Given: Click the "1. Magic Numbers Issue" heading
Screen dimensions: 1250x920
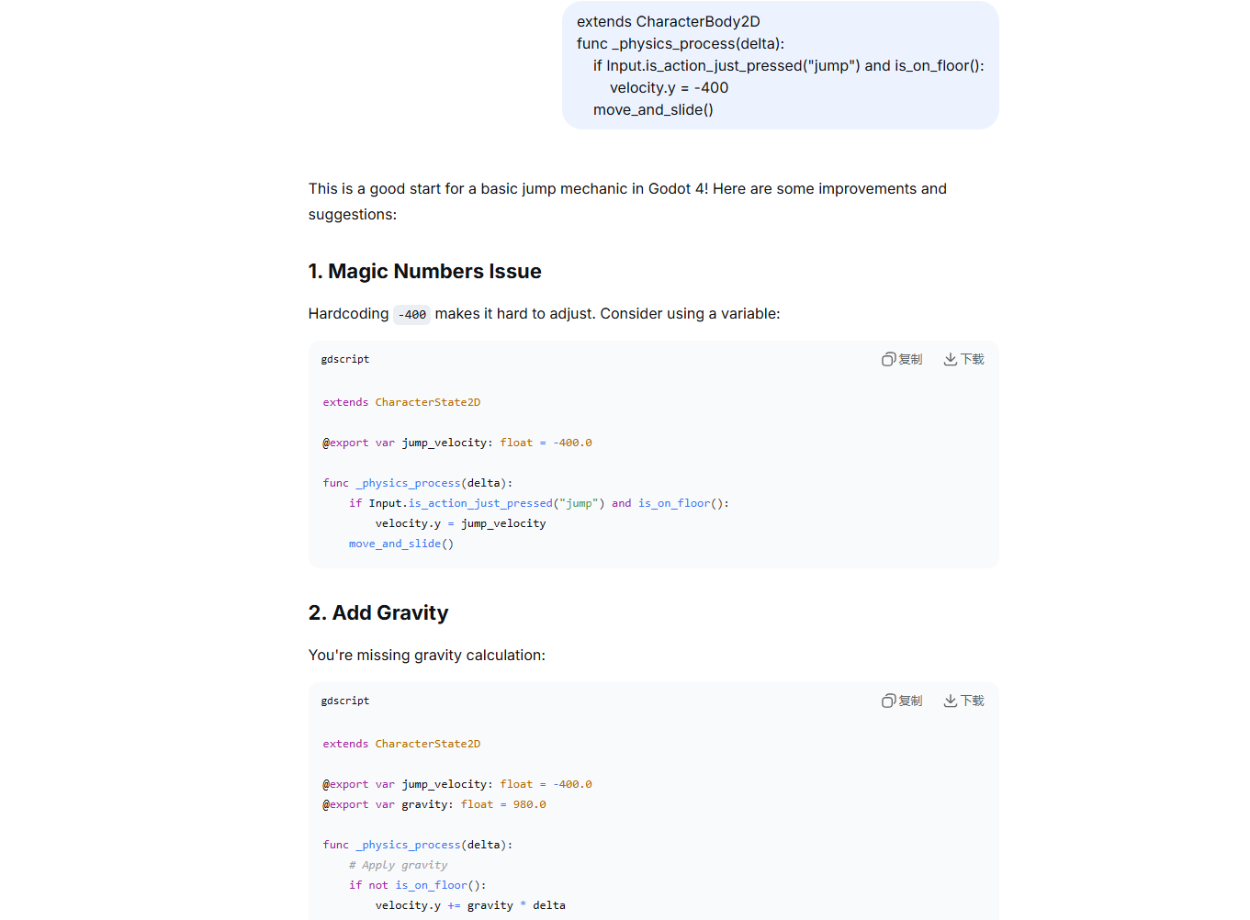Looking at the screenshot, I should [424, 272].
